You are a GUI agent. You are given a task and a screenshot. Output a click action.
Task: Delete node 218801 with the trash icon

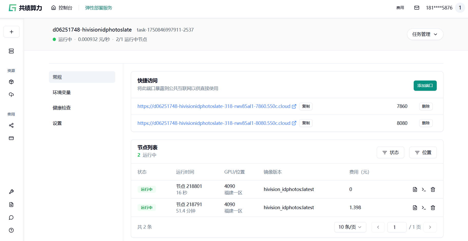click(433, 189)
